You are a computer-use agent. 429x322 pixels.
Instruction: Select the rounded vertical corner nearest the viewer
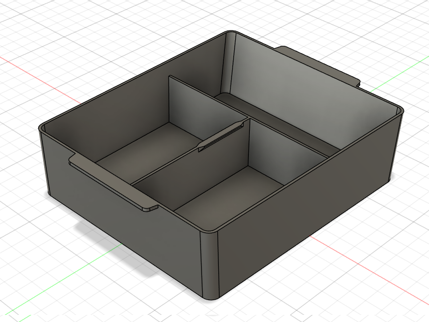click(210, 265)
